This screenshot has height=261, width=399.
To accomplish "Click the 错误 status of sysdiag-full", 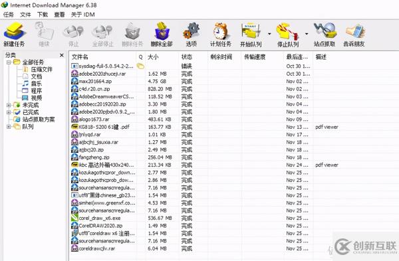I will pos(186,66).
